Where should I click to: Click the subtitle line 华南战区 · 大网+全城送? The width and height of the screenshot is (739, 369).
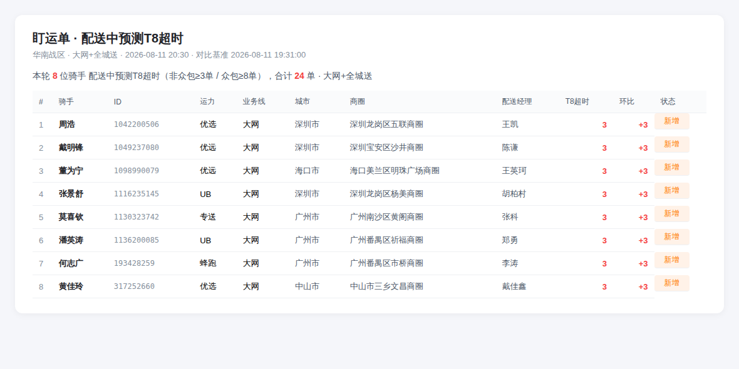(169, 54)
